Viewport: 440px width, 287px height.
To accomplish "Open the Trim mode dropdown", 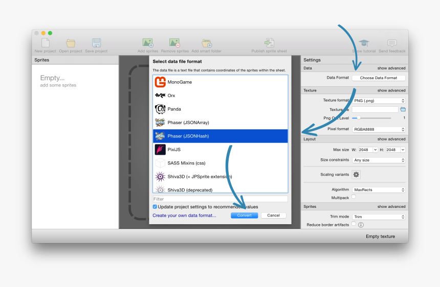I will (379, 217).
